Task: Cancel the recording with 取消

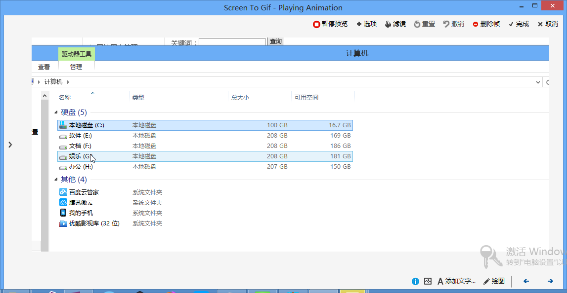Action: tap(547, 24)
